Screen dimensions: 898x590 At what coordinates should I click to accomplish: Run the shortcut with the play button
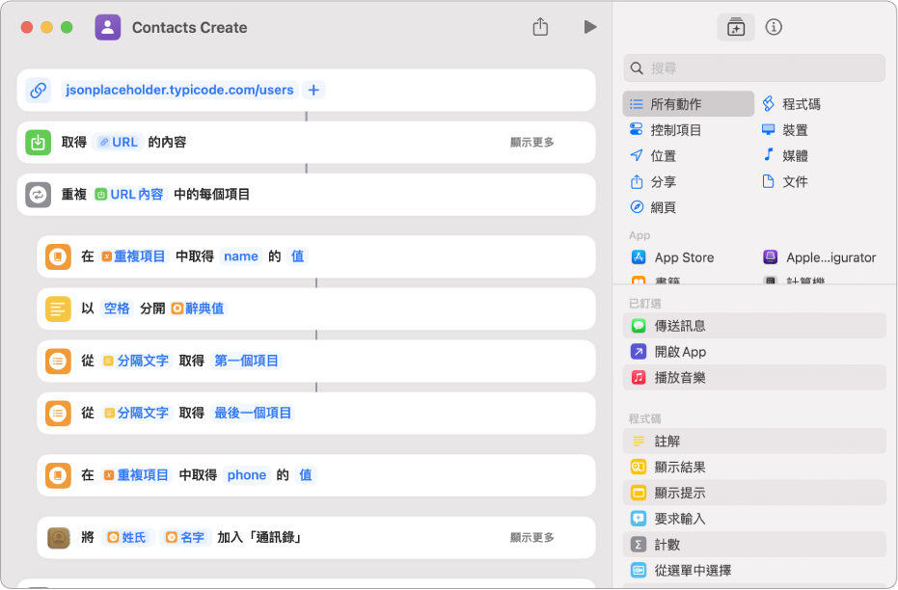[x=590, y=27]
